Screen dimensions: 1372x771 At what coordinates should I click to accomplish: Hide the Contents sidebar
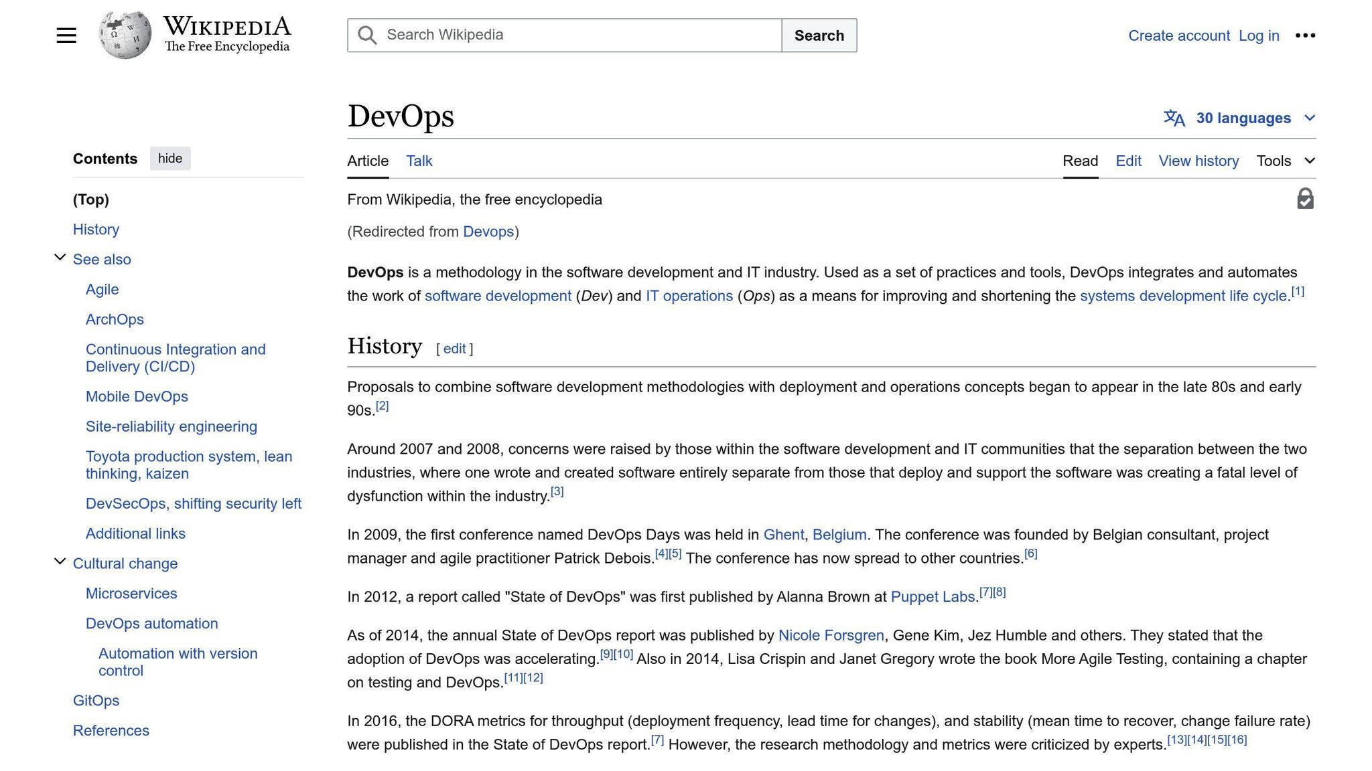pyautogui.click(x=169, y=158)
